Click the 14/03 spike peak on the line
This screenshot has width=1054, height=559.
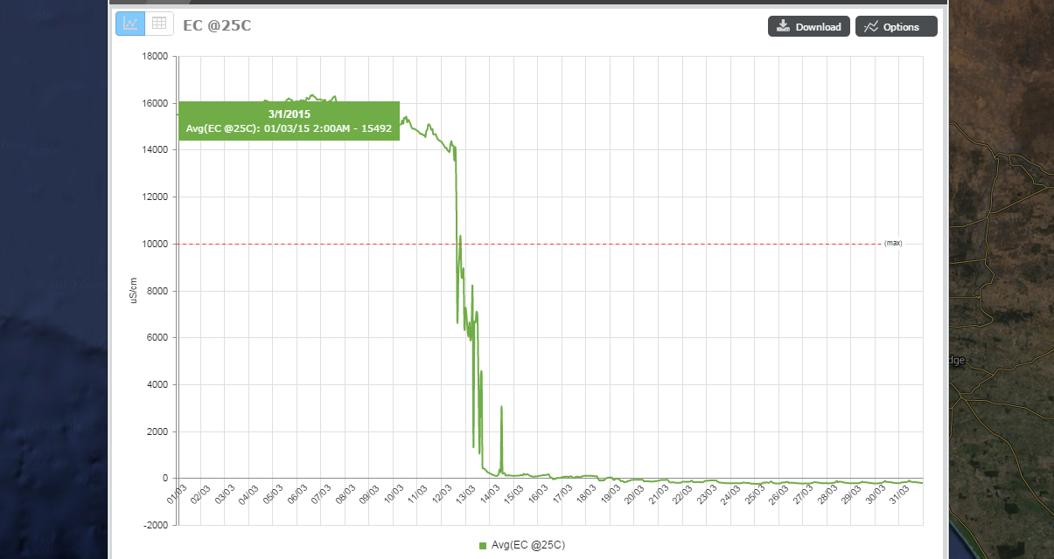tap(501, 407)
